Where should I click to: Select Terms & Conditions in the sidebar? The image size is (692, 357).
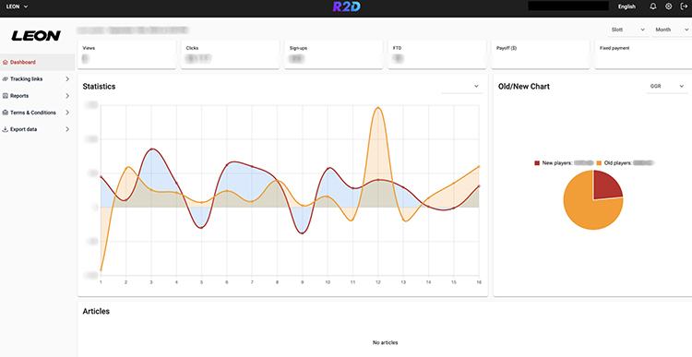point(38,113)
